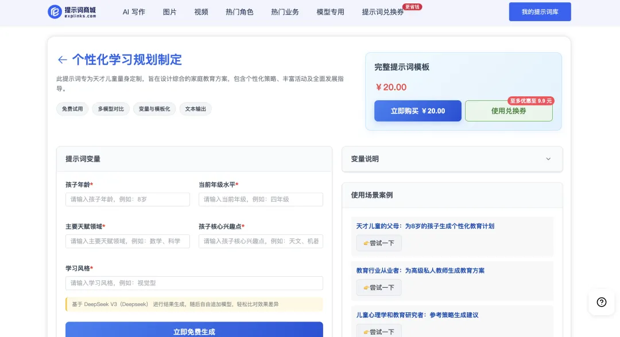Focus the 孩子核心兴趣点 input field
This screenshot has width=620, height=337.
tap(261, 241)
